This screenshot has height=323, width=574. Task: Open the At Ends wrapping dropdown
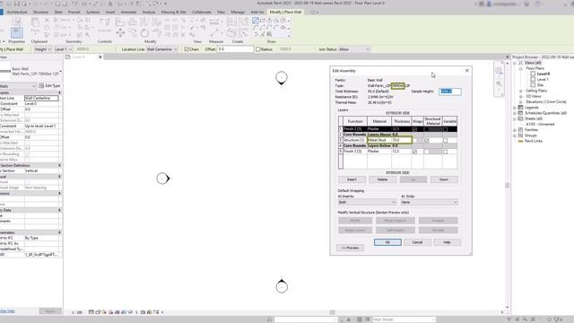point(429,202)
